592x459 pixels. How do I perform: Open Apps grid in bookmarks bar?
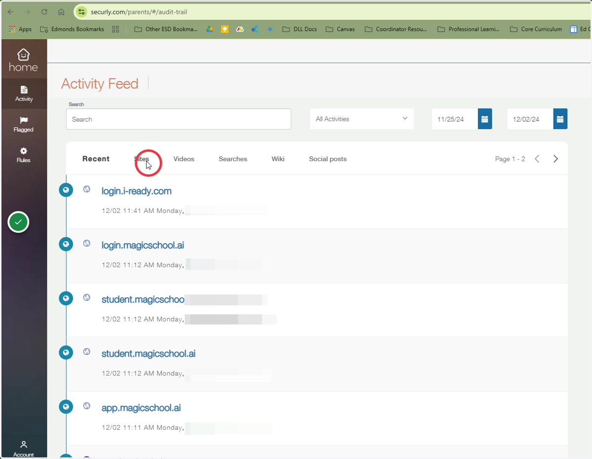[20, 29]
